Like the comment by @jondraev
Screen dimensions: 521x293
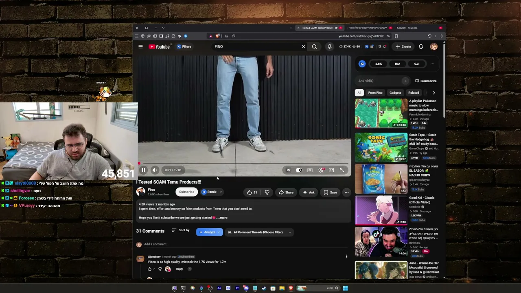click(149, 269)
